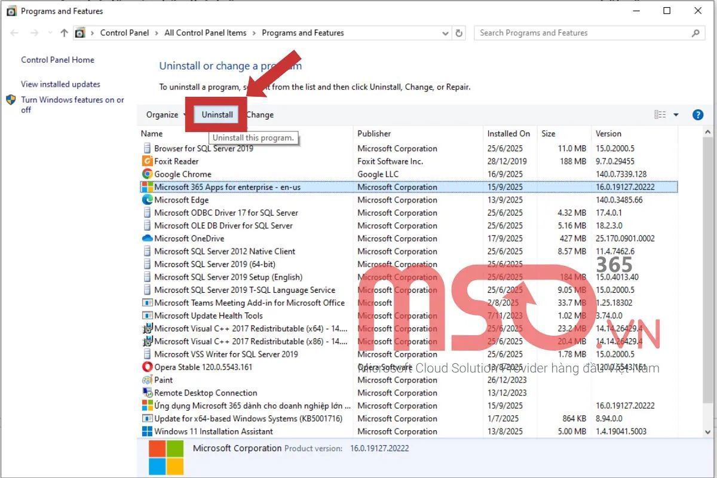Refresh the Programs and Features view
This screenshot has width=717, height=478.
point(459,33)
